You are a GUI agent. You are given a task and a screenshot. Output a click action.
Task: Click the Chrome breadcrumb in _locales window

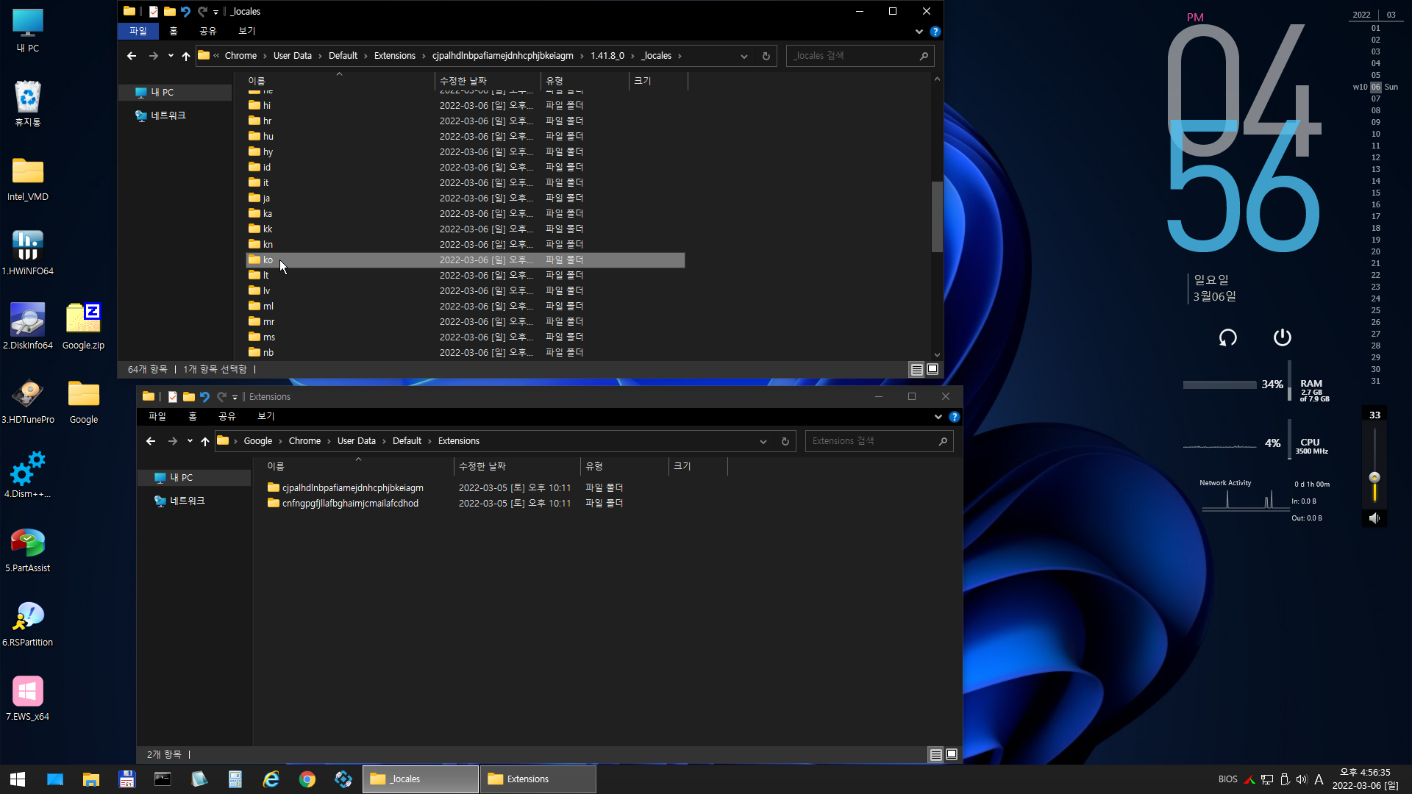[241, 56]
